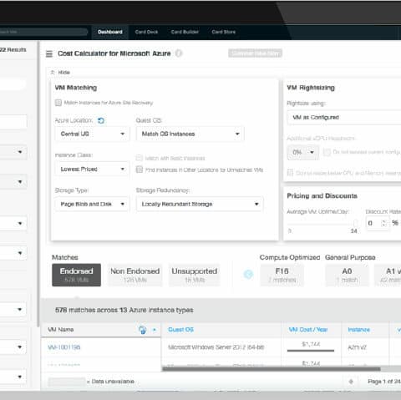Select the A1 v2 instance type tile
401x400 pixels.
388,275
